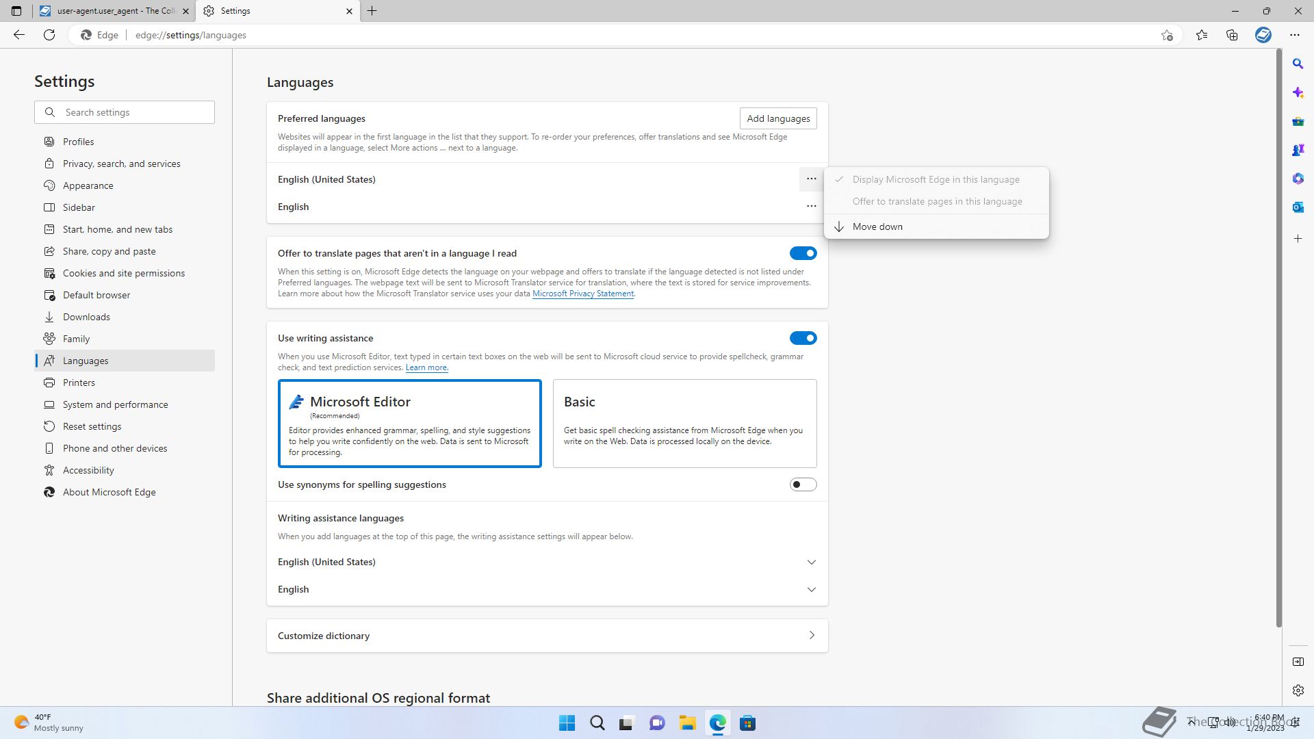Image resolution: width=1314 pixels, height=739 pixels.
Task: Open the Windows Start button
Action: point(567,723)
